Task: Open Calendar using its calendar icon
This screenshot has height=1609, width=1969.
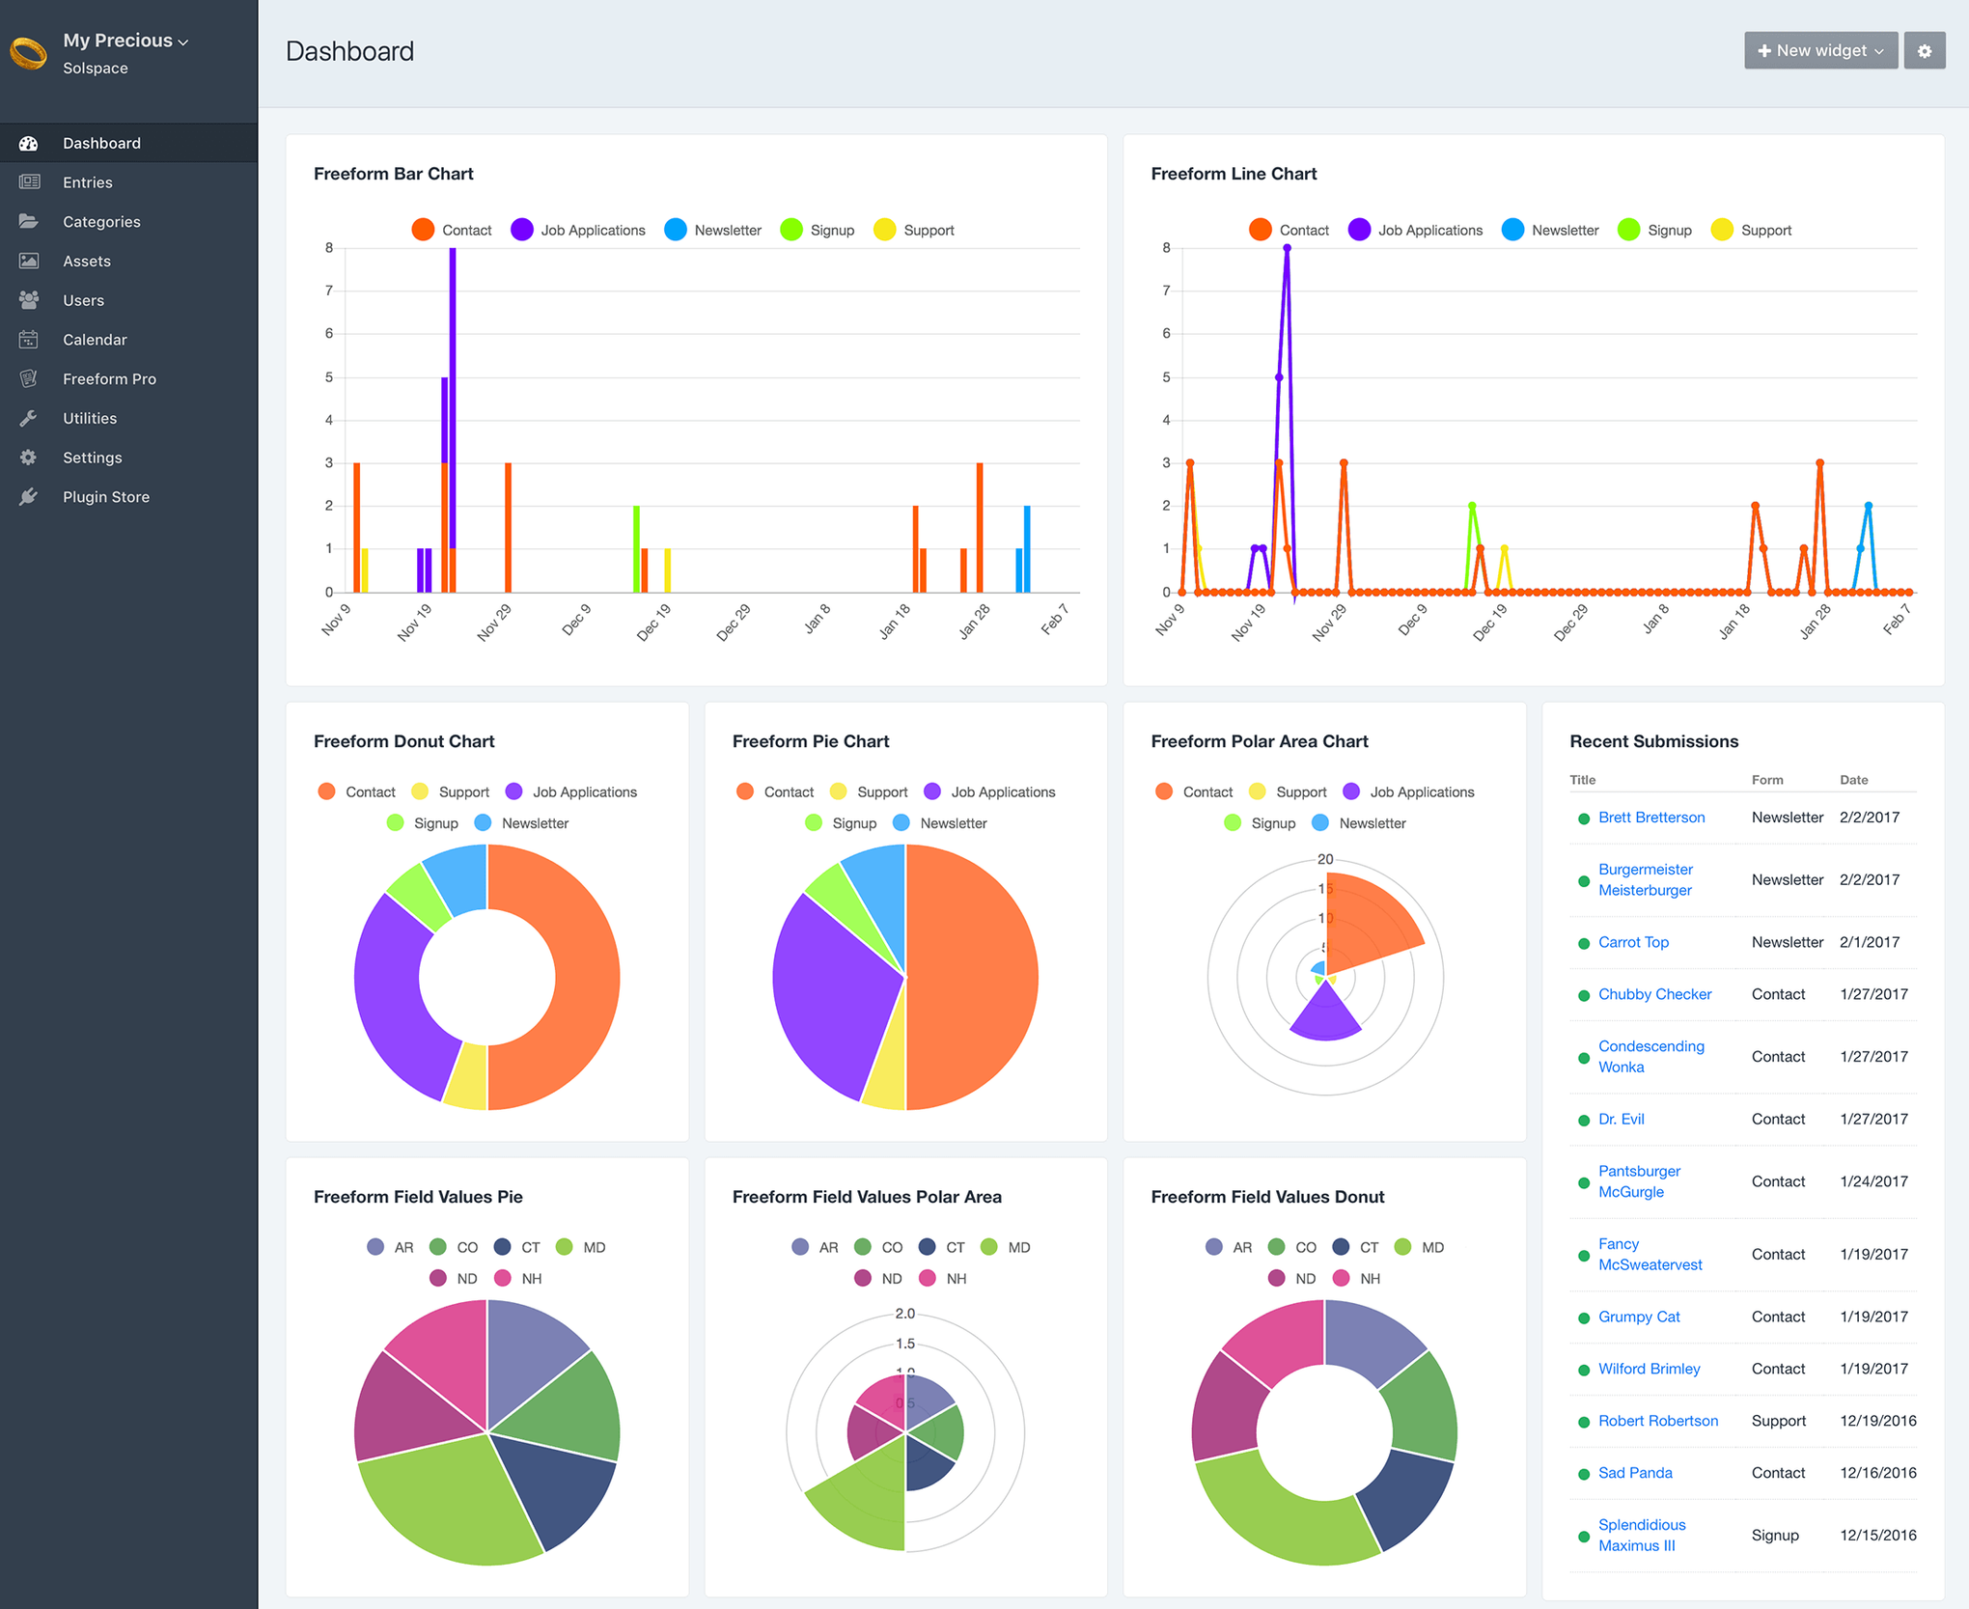Action: pos(28,339)
